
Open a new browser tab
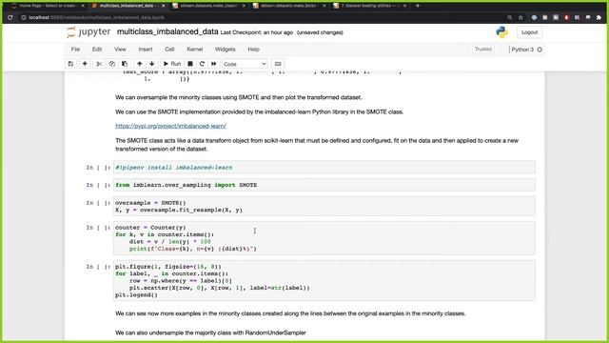point(418,6)
